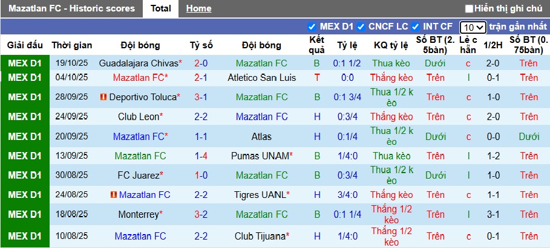Click the 3-2 score of the Monterrey match
This screenshot has height=248, width=550.
201,214
